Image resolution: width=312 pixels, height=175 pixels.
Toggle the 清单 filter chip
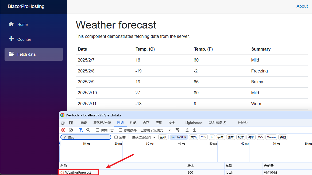pyautogui.click(x=251, y=137)
